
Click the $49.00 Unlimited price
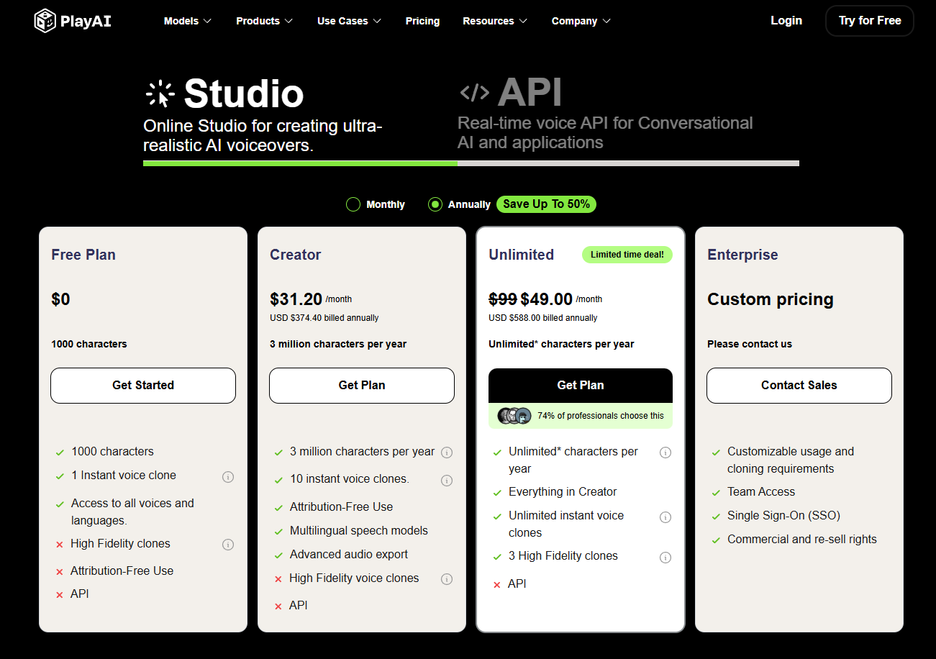(547, 299)
